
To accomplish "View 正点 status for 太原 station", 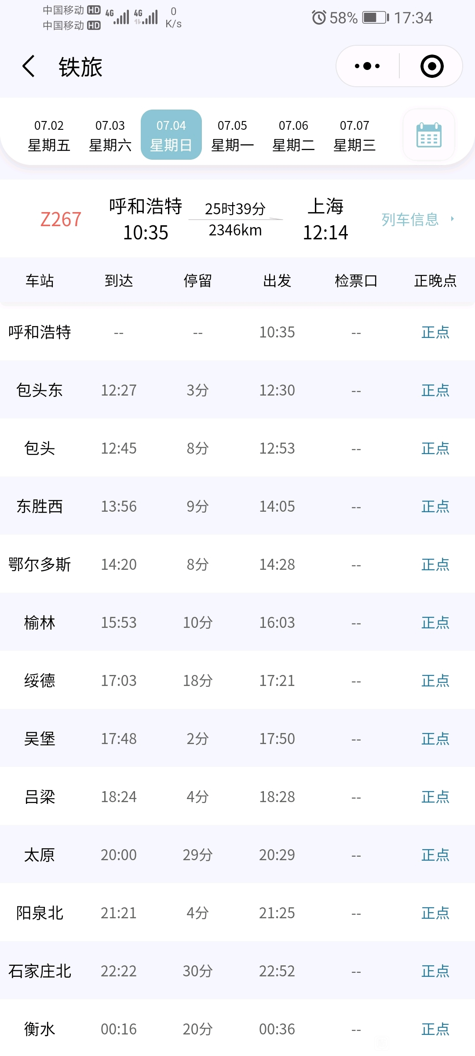I will pyautogui.click(x=435, y=855).
